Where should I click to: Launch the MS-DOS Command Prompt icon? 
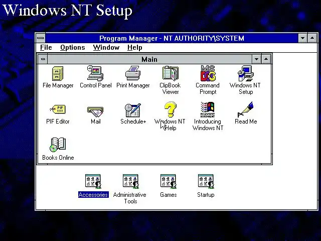click(208, 73)
